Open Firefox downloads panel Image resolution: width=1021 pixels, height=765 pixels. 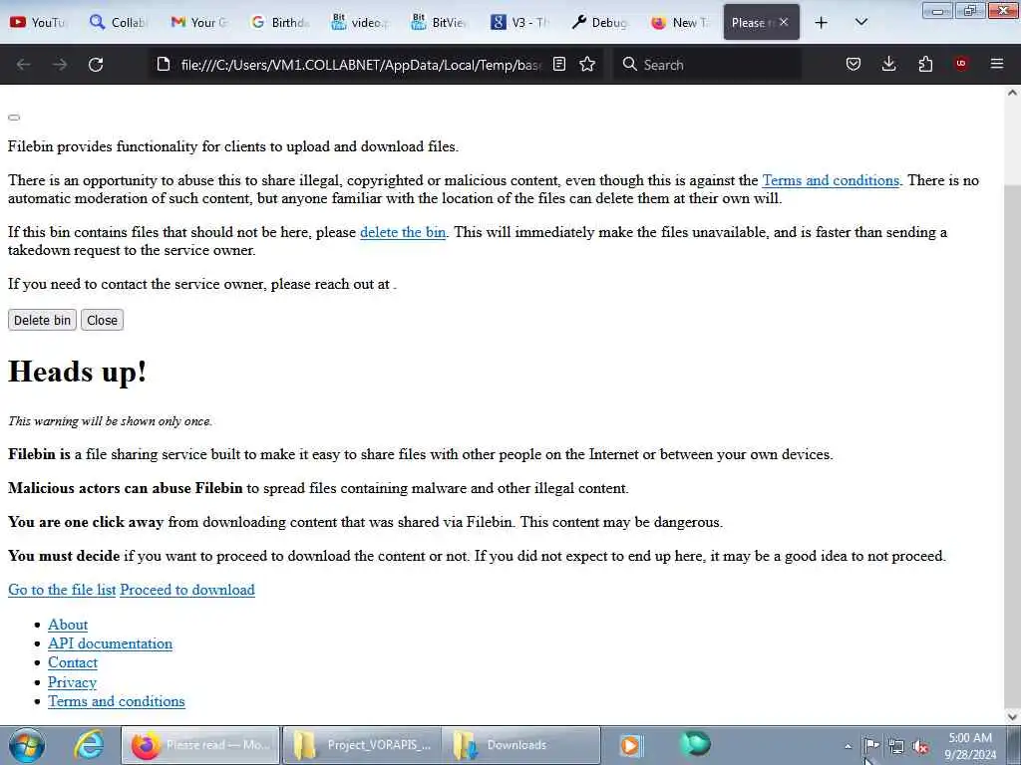click(x=888, y=64)
